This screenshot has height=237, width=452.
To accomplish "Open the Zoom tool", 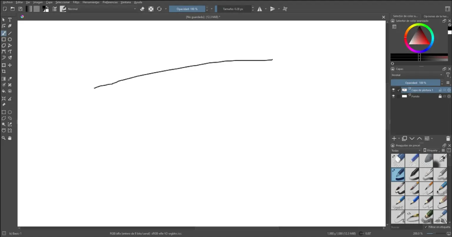I will pyautogui.click(x=4, y=138).
